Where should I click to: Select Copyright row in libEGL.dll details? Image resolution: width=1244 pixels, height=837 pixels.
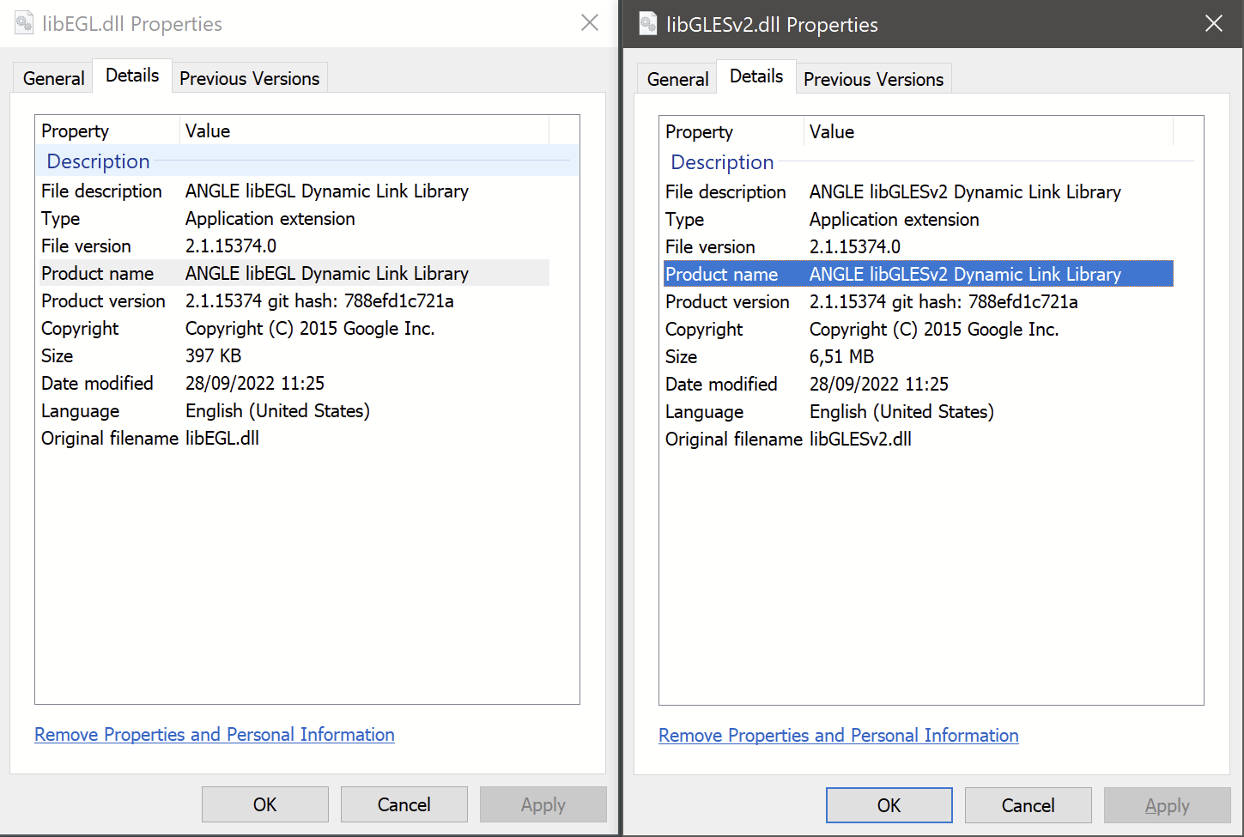[x=294, y=328]
